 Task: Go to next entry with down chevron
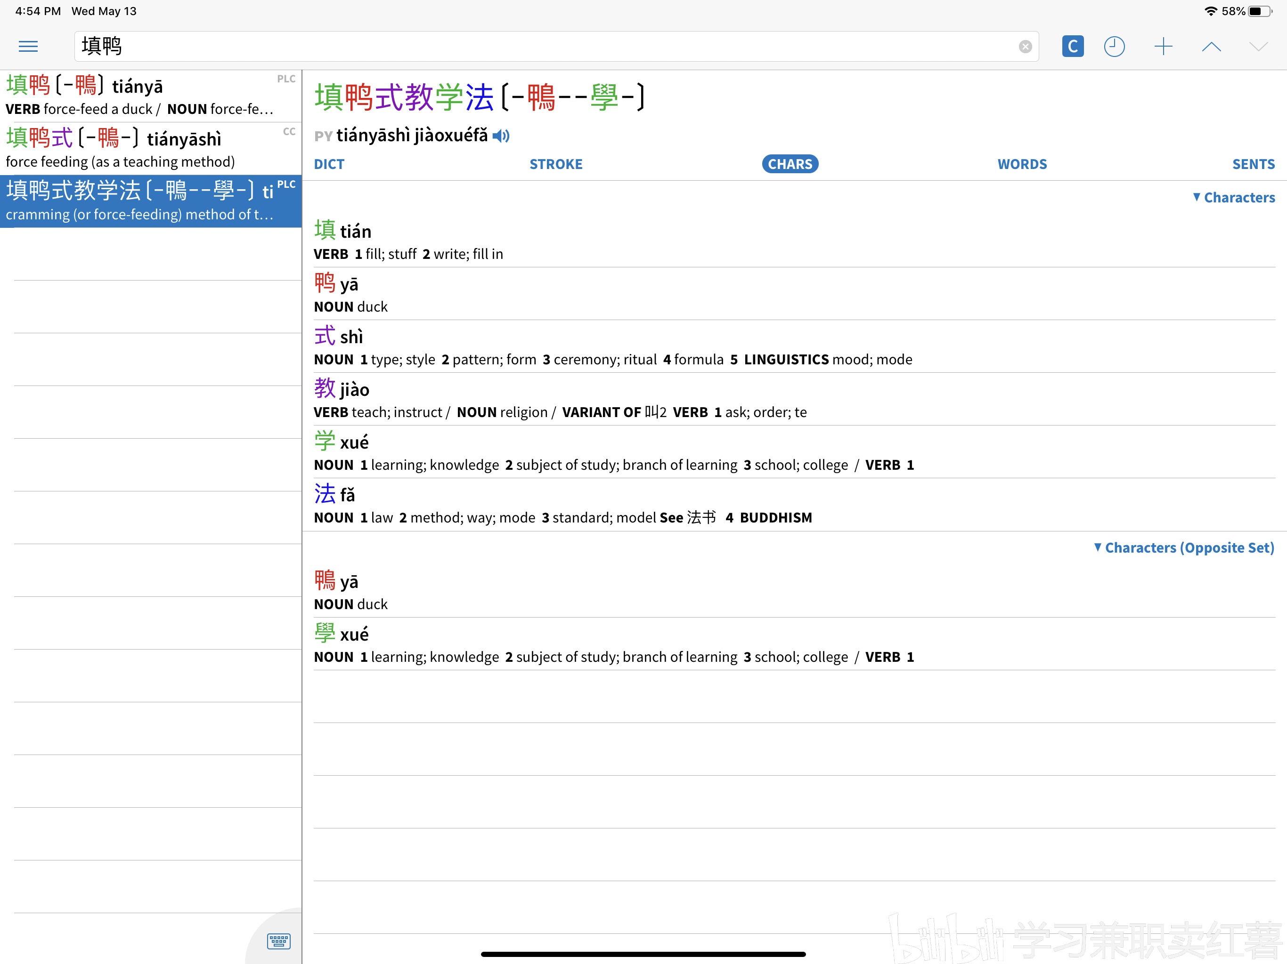[1258, 47]
